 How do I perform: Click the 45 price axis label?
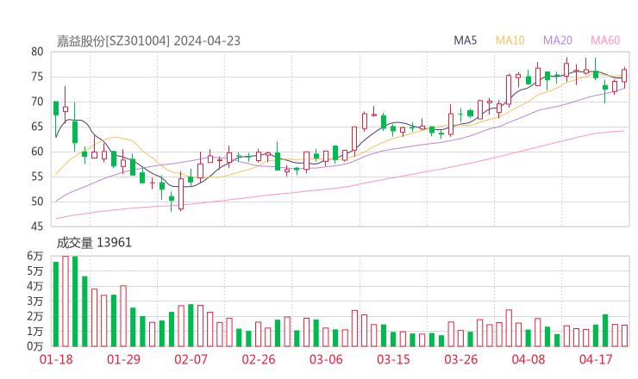click(37, 227)
